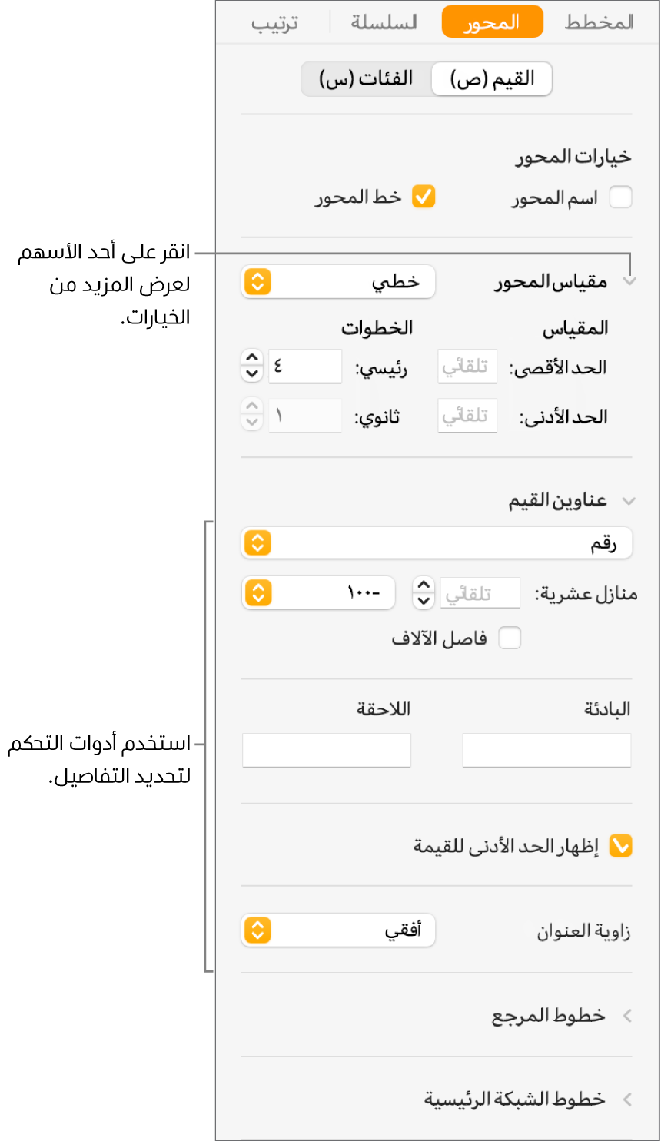Switch to the المخطط tab
The width and height of the screenshot is (661, 1141).
tap(599, 22)
